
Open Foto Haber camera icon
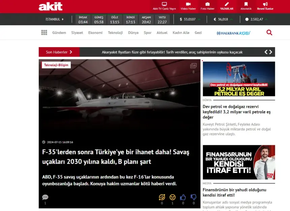point(207,4)
